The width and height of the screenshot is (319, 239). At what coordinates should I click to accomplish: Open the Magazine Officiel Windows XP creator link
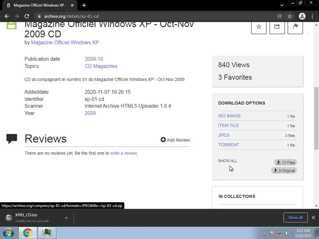point(65,42)
